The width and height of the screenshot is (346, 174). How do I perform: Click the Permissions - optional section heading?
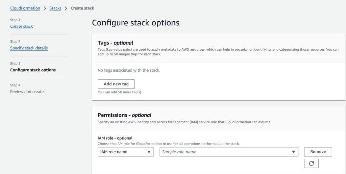[124, 115]
